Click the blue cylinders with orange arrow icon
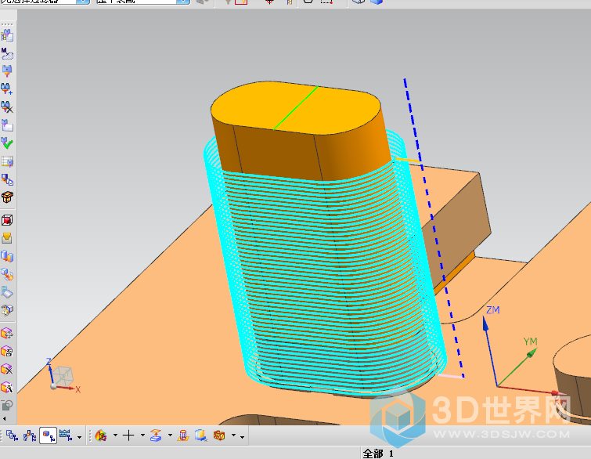Viewport: 591px width, 459px height. [x=7, y=256]
